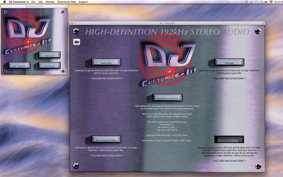Click the FX DJ Pack button

229,62
